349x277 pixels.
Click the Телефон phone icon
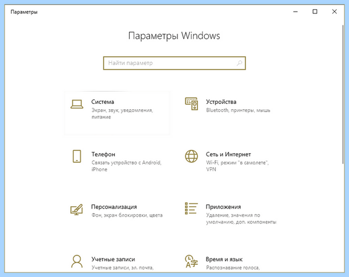pyautogui.click(x=77, y=156)
